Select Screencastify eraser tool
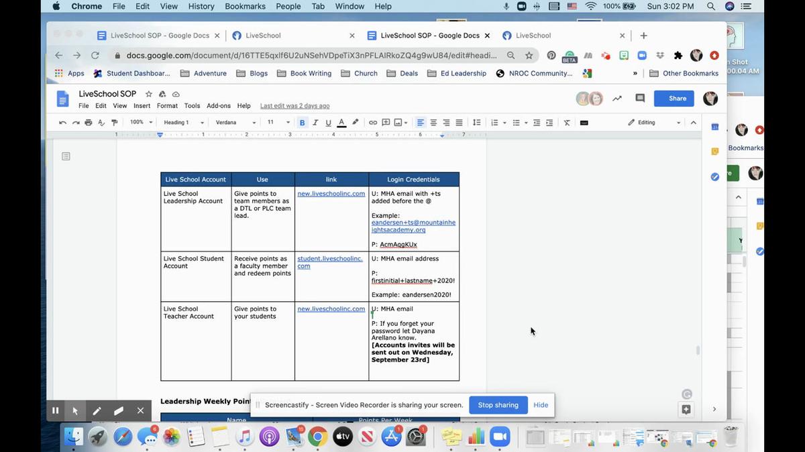805x452 pixels. click(119, 410)
